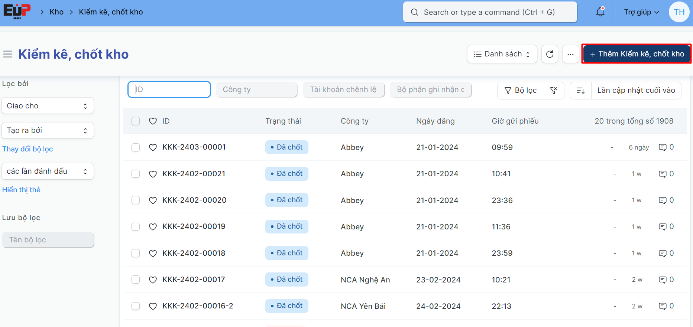Go to Kho breadcrumb
The width and height of the screenshot is (693, 327).
pyautogui.click(x=56, y=12)
